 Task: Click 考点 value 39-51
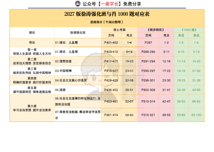coord(129,90)
